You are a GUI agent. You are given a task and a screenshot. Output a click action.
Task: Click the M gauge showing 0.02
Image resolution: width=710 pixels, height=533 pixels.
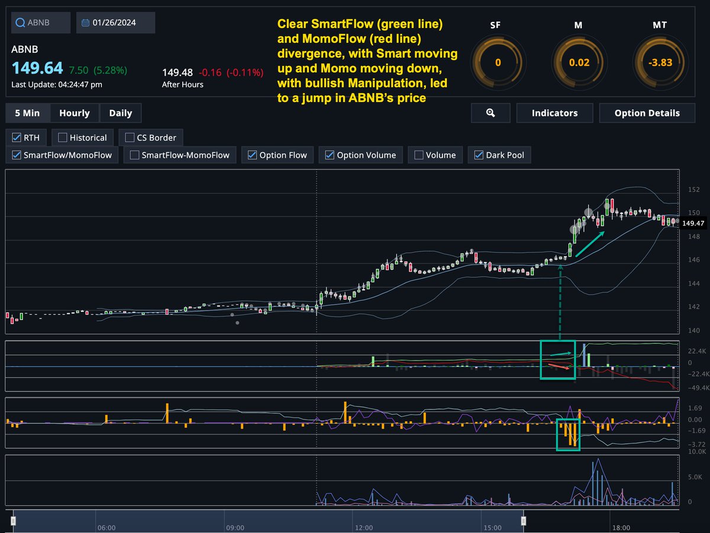coord(579,62)
